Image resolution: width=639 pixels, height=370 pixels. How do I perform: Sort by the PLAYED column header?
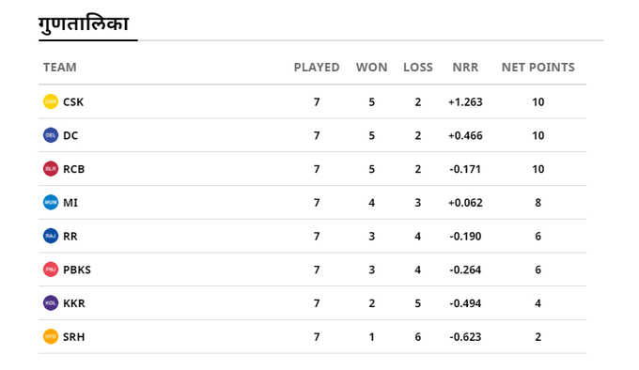point(317,68)
